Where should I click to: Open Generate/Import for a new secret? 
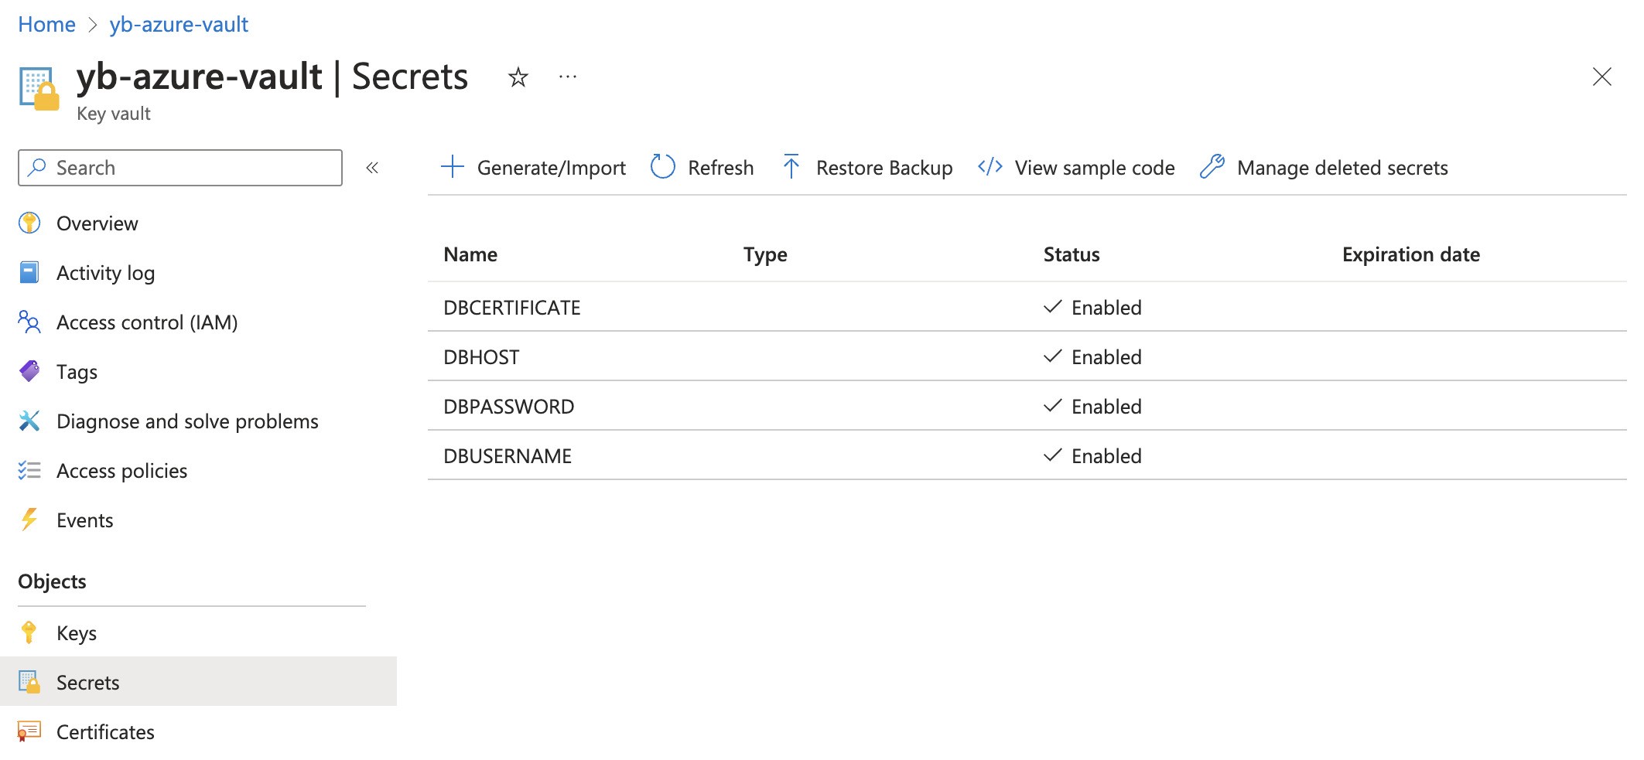534,167
